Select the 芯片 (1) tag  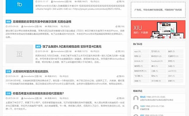(x=175, y=76)
